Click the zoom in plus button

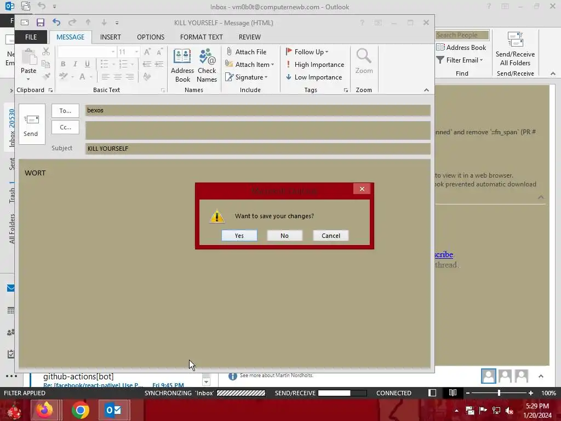531,393
